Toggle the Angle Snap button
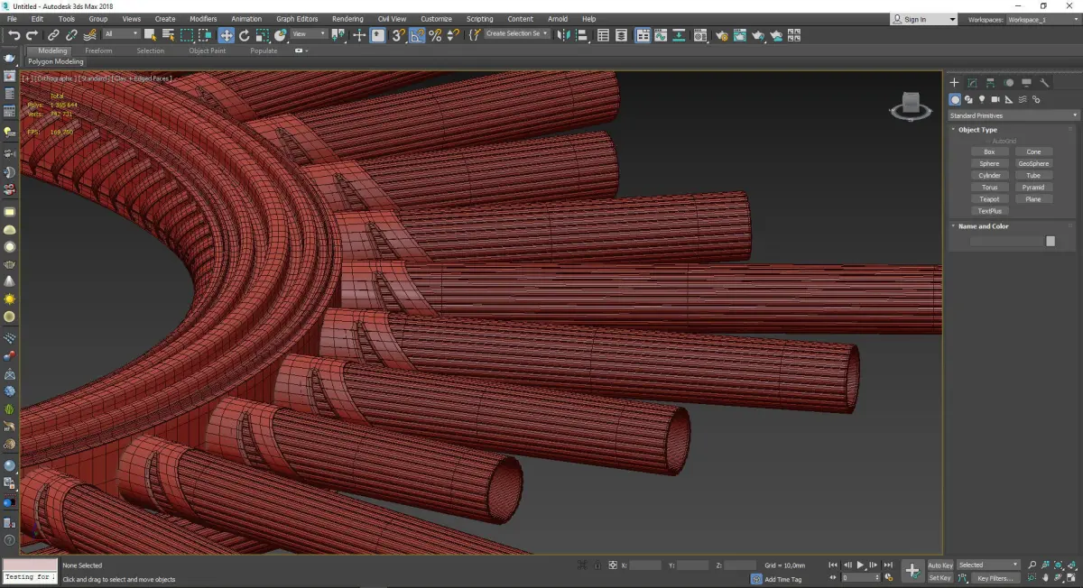This screenshot has width=1083, height=588. (x=417, y=35)
